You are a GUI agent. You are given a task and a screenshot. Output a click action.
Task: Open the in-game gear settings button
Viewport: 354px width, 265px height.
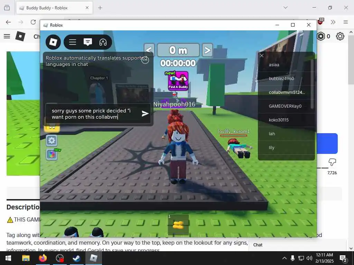52,141
